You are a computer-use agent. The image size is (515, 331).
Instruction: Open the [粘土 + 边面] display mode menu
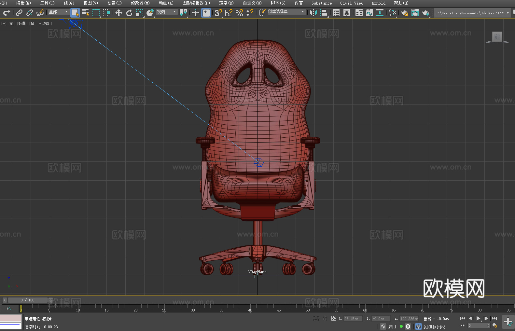coord(40,23)
